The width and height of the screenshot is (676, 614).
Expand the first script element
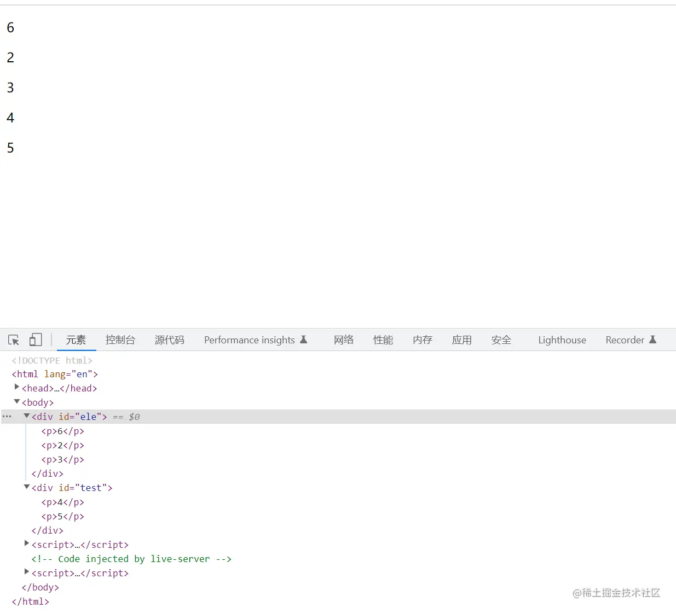click(x=27, y=543)
